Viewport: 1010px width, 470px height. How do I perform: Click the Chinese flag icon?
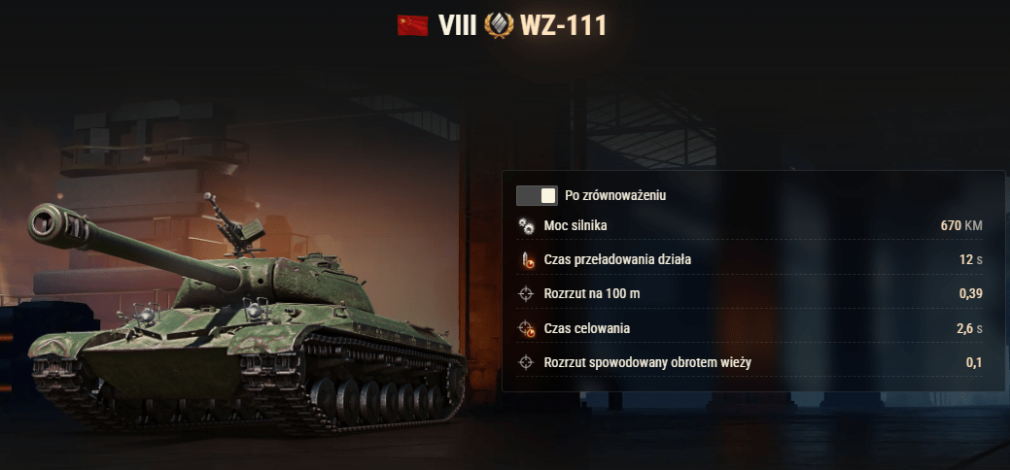[x=413, y=25]
